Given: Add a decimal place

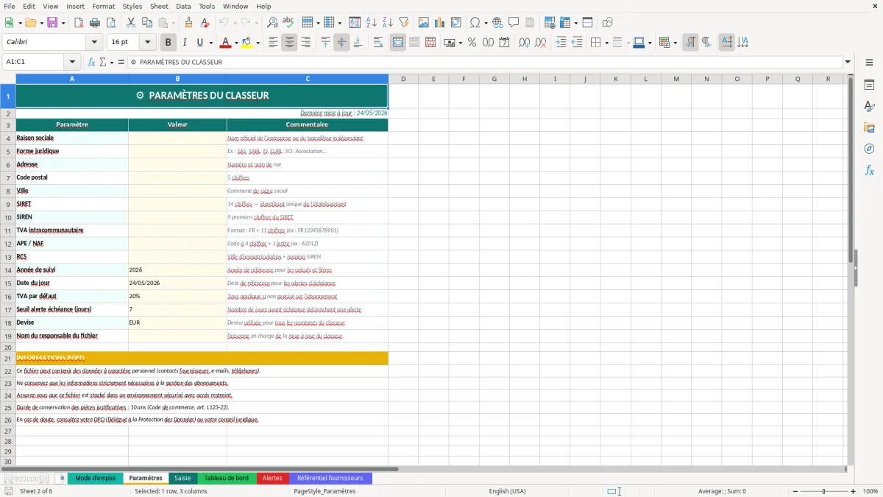Looking at the screenshot, I should [525, 43].
